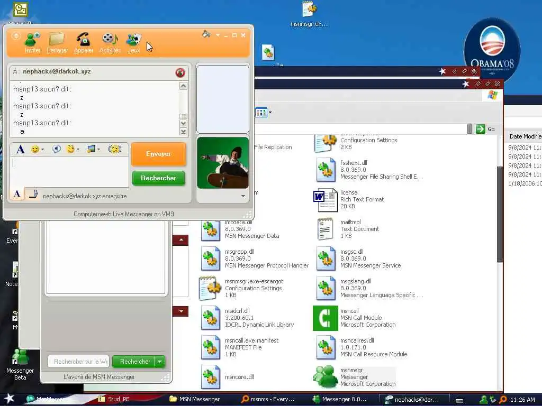Click the block contact red icon

point(180,72)
